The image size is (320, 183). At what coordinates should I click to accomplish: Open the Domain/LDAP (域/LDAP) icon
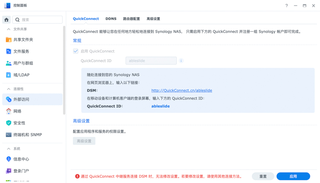click(9, 75)
